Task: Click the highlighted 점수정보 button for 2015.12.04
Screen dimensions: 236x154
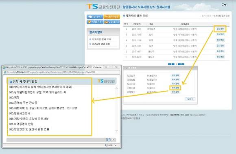Action: pyautogui.click(x=220, y=29)
